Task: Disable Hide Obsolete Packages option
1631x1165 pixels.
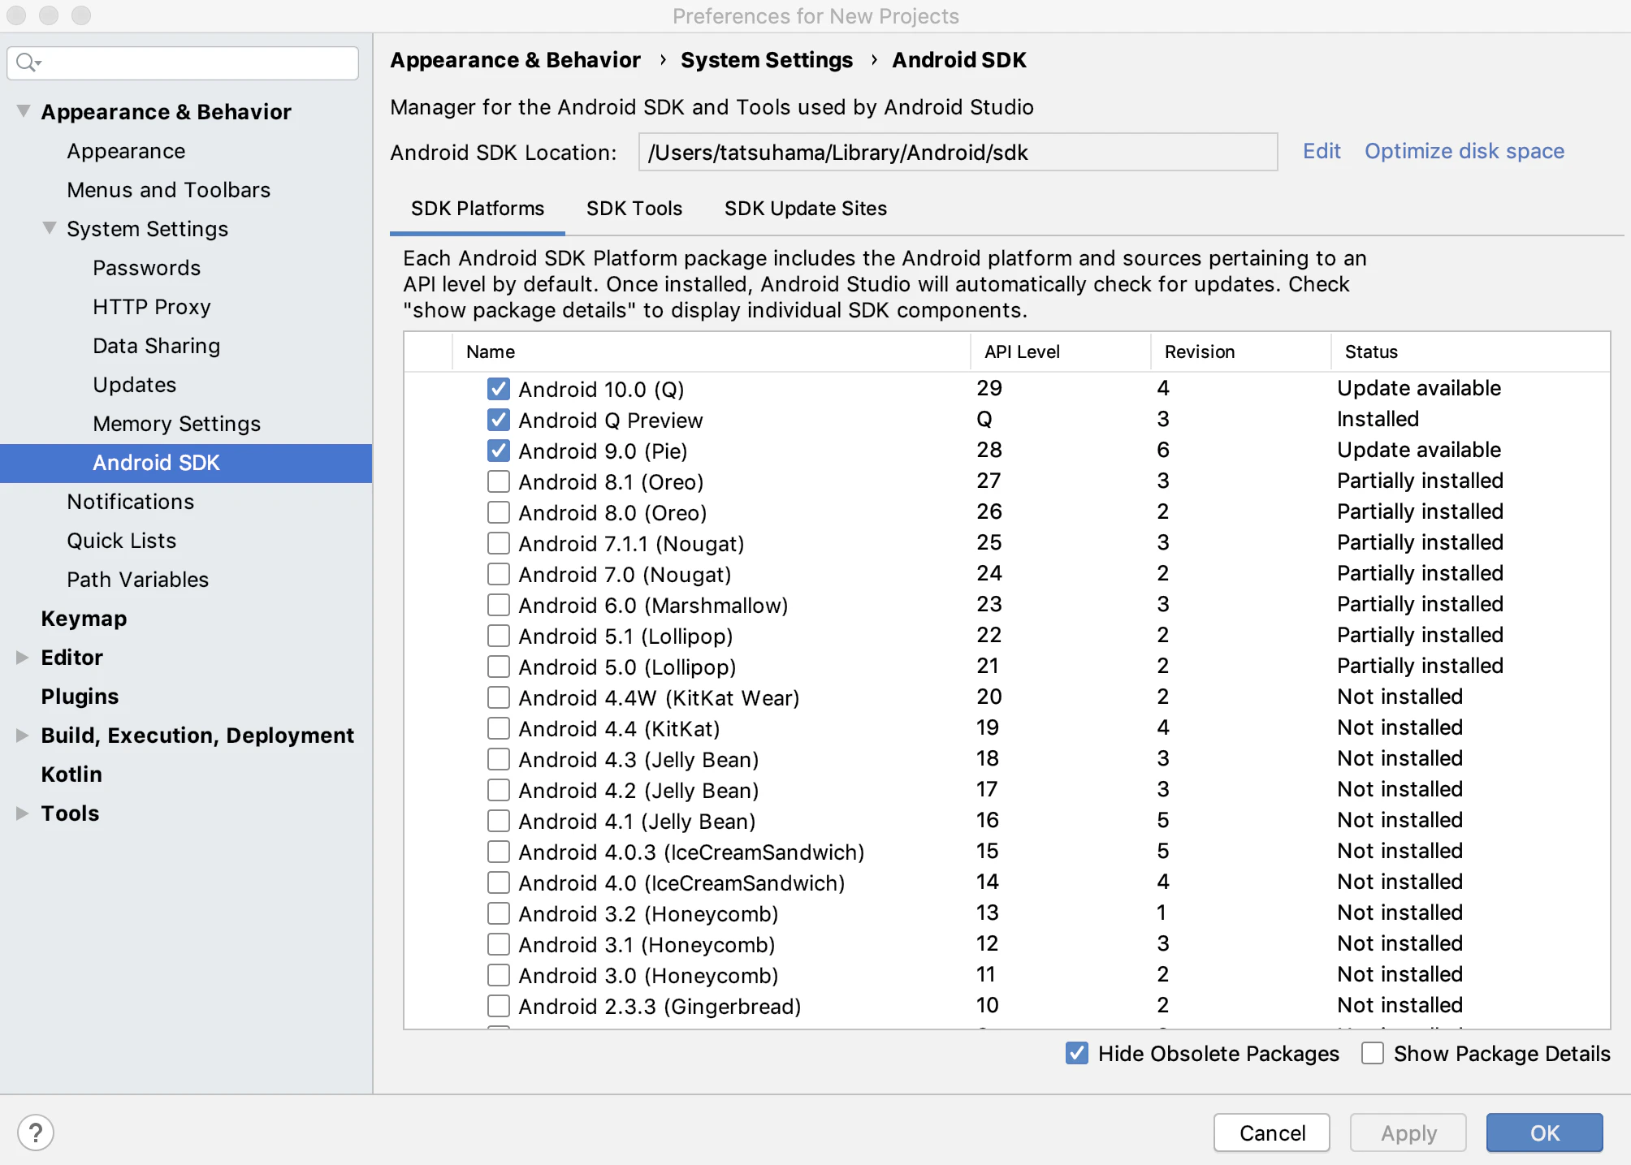Action: (x=1077, y=1053)
